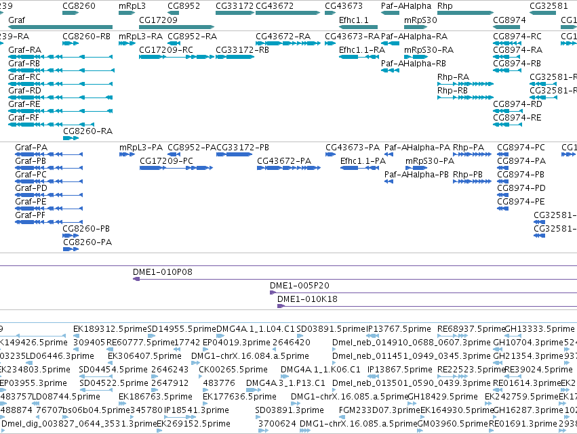Select BAC clone DME1-010K18
The width and height of the screenshot is (577, 434).
(x=307, y=299)
